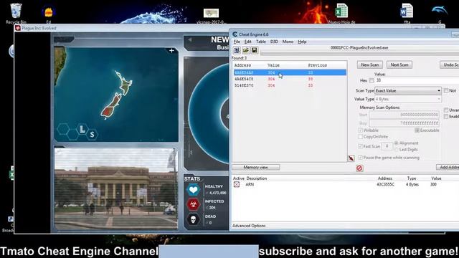
Task: Toggle the Hex checkbox
Action: 372,80
